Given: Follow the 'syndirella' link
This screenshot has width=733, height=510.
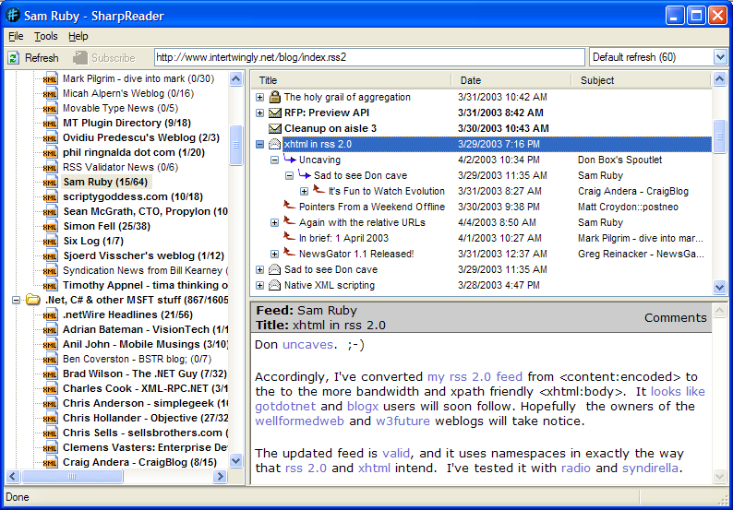Looking at the screenshot, I should [x=650, y=468].
